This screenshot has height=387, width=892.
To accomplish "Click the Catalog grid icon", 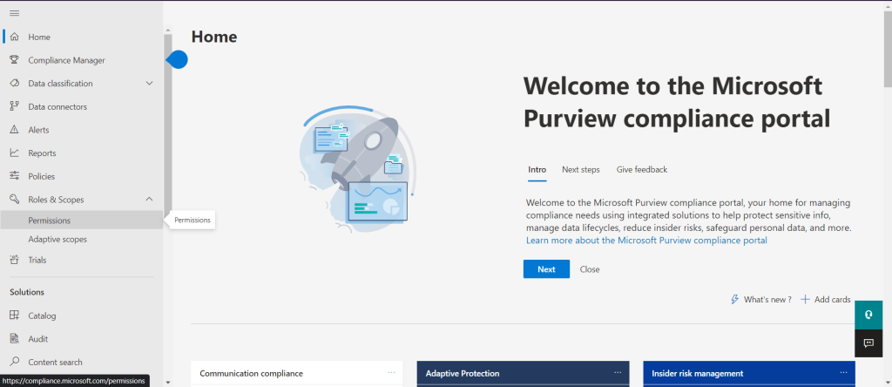I will click(15, 316).
